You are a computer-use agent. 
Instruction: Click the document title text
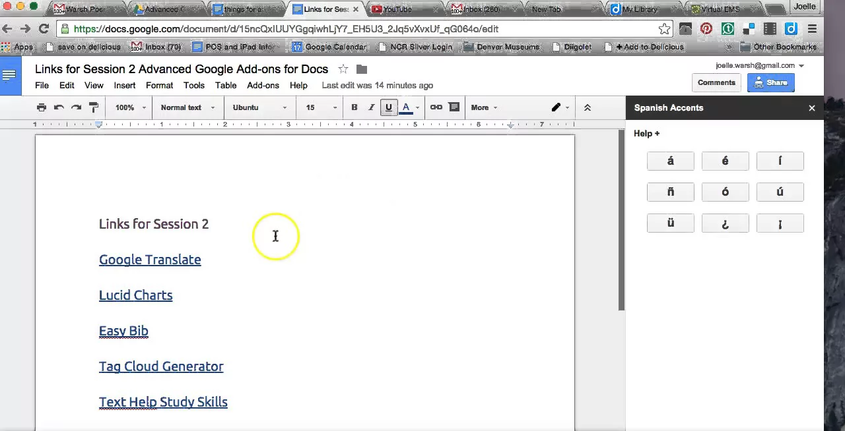tap(182, 69)
